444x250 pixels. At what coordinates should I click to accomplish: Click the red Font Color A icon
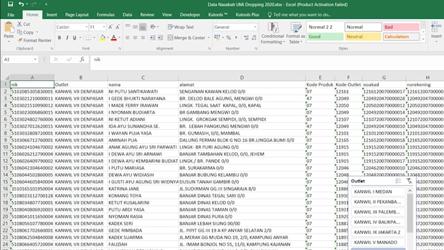(114, 38)
